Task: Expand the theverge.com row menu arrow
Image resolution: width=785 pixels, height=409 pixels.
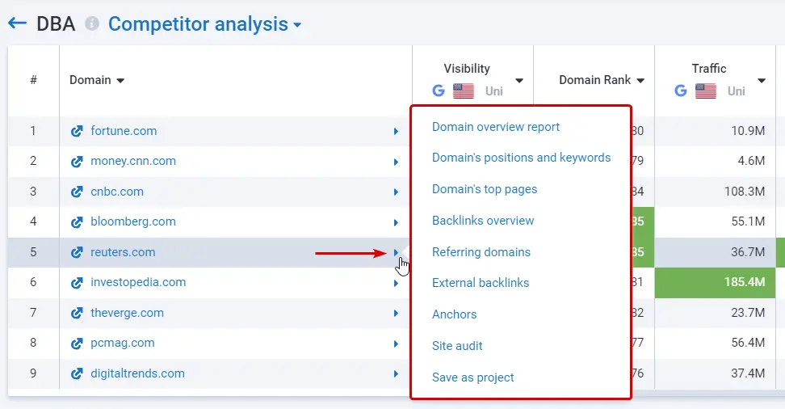Action: tap(396, 314)
